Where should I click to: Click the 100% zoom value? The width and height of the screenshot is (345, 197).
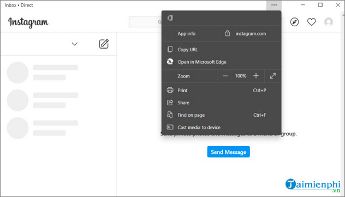pos(241,76)
